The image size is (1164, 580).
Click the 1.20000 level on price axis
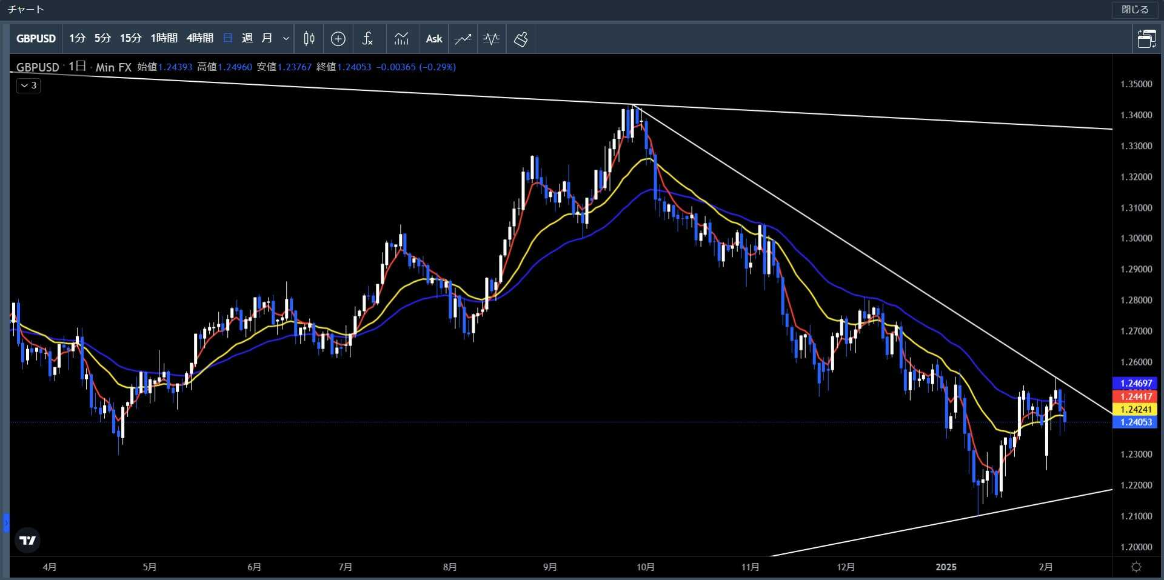pos(1136,547)
